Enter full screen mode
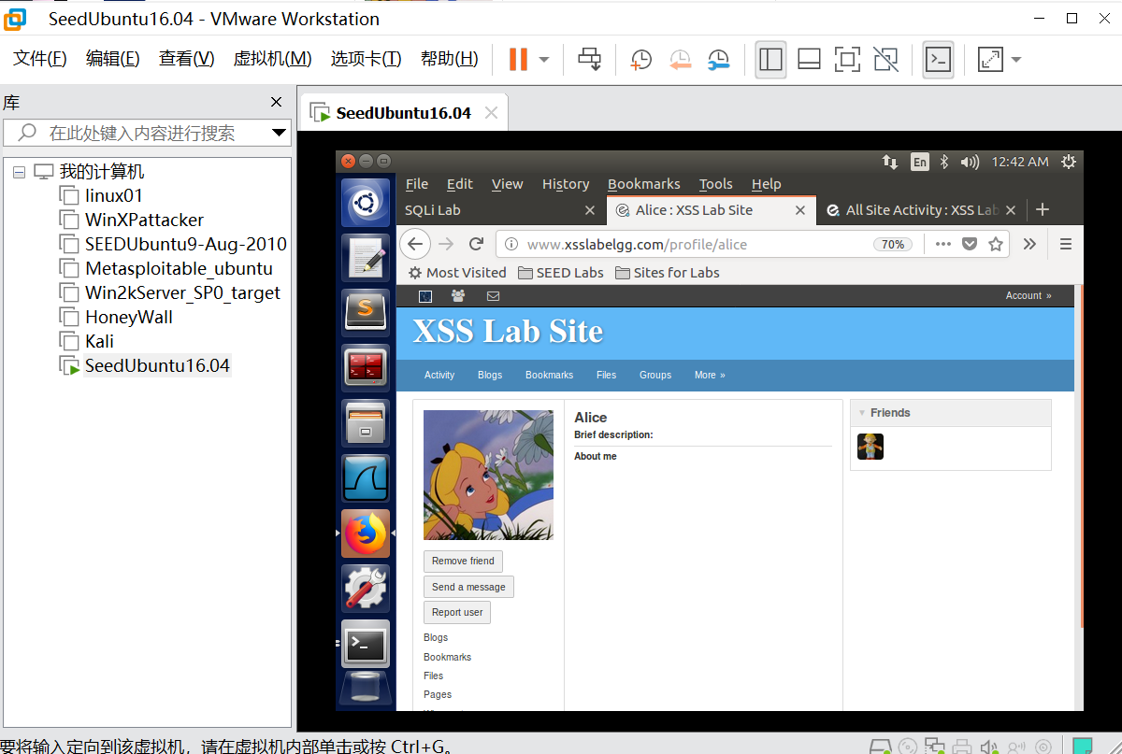This screenshot has height=754, width=1122. (x=847, y=59)
